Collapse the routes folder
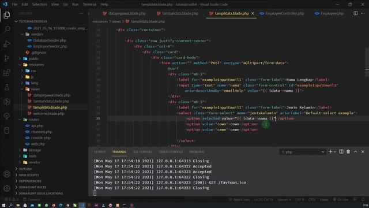The width and height of the screenshot is (369, 208). tap(34, 120)
